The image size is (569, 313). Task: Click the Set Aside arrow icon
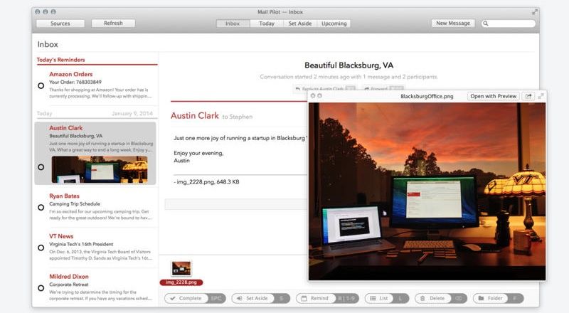point(240,298)
